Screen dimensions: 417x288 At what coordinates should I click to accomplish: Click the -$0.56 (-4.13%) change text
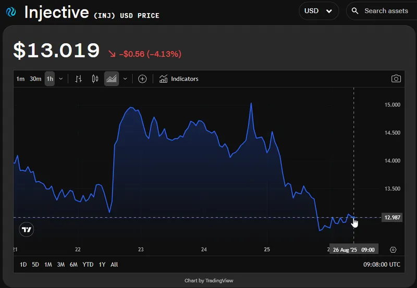tap(150, 54)
